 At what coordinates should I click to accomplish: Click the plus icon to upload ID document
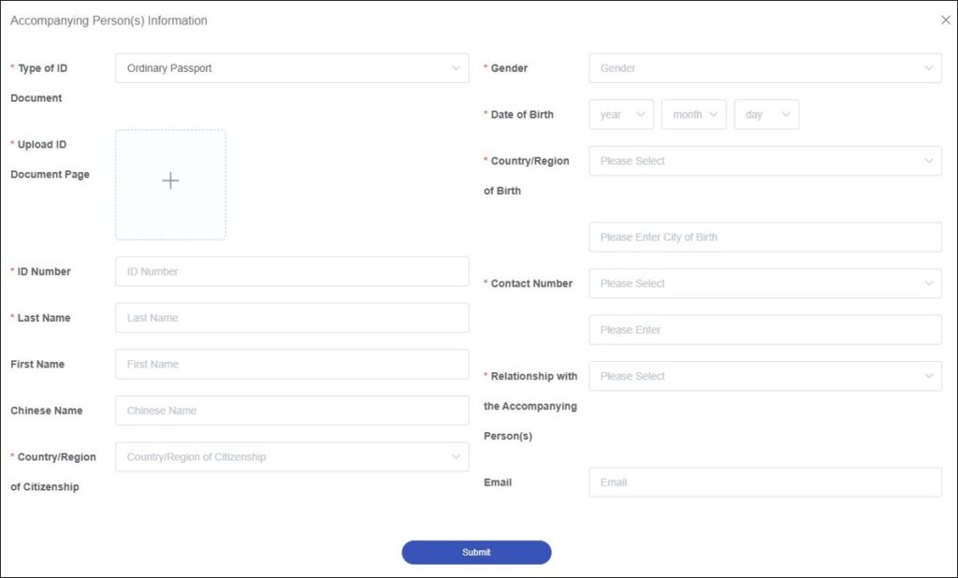click(x=170, y=181)
